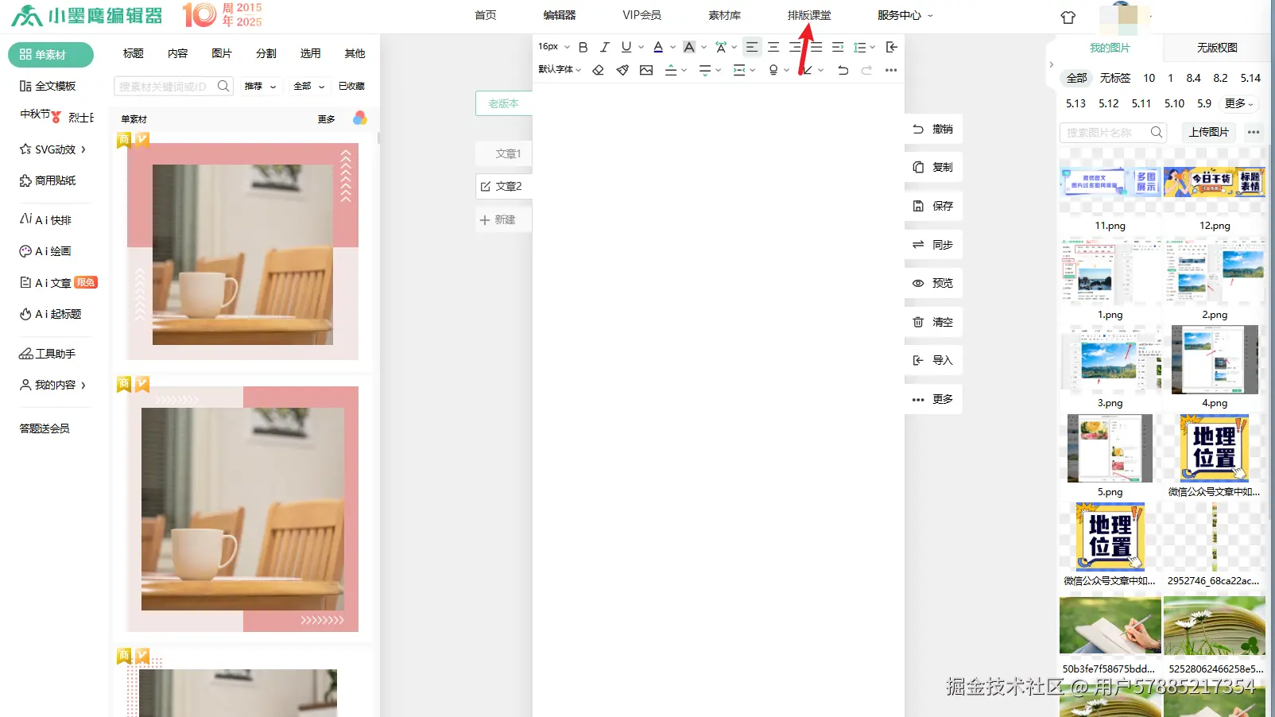Select the format painter brush
1275x717 pixels.
[622, 70]
